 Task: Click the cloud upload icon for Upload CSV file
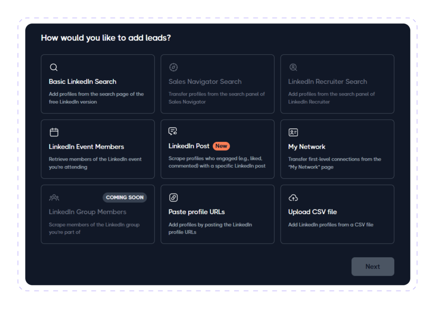pos(293,197)
